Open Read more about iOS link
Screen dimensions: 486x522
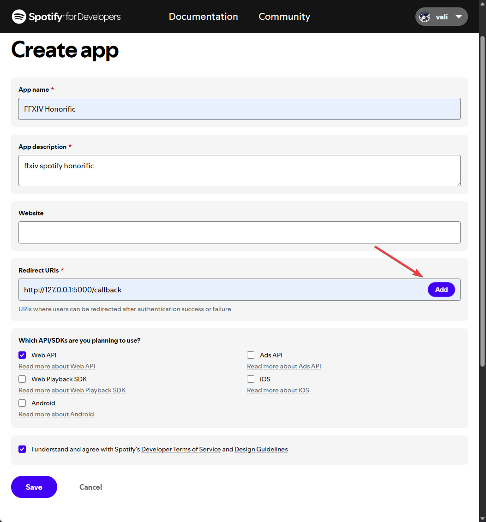[x=278, y=390]
